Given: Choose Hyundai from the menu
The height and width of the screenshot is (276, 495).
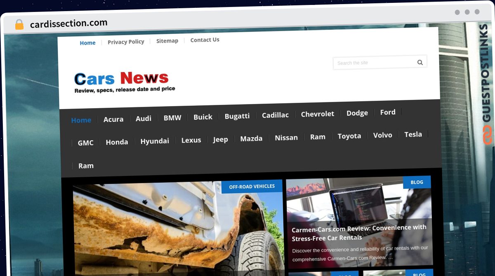Looking at the screenshot, I should (x=155, y=141).
